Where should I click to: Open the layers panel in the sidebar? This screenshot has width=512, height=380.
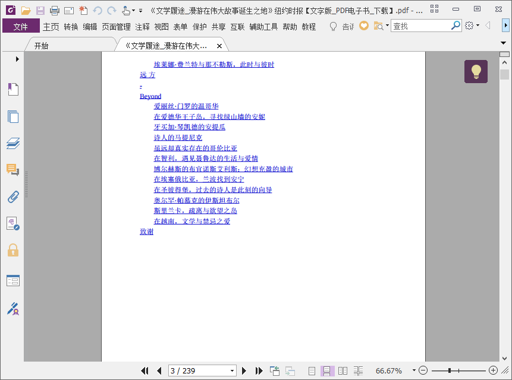[13, 144]
